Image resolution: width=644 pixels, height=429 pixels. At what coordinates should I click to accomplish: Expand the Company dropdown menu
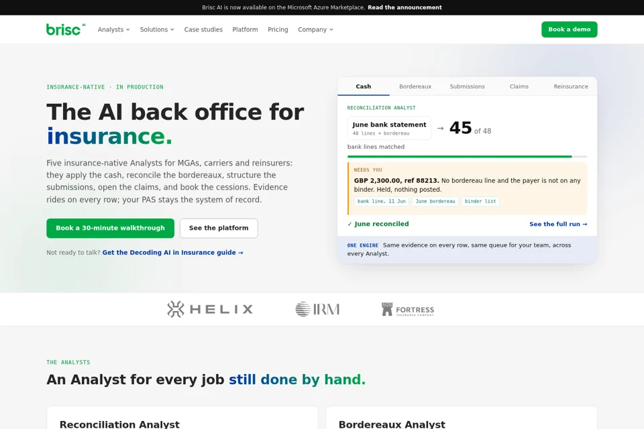315,29
